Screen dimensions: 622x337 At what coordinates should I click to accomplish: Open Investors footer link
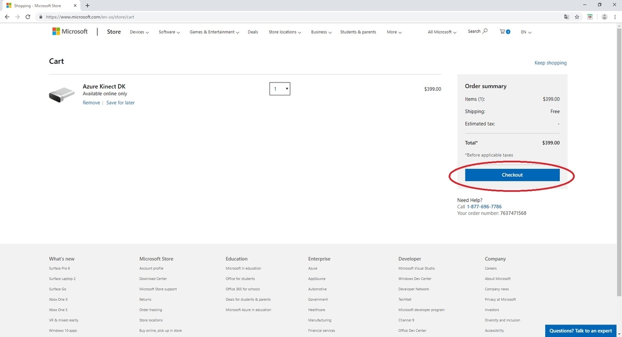492,310
